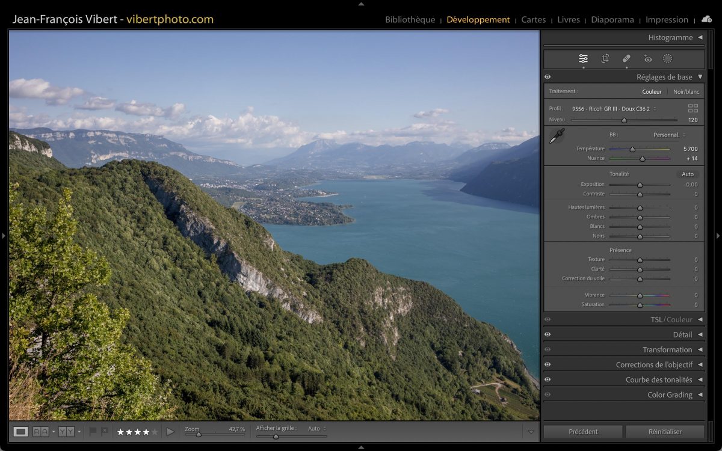Toggle visibility of Réglages de base panel

click(548, 77)
